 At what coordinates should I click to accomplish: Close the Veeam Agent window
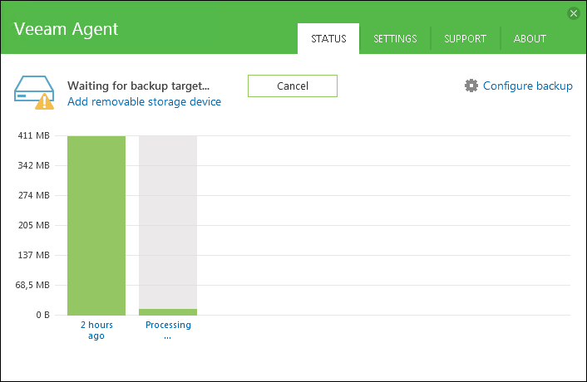point(573,13)
